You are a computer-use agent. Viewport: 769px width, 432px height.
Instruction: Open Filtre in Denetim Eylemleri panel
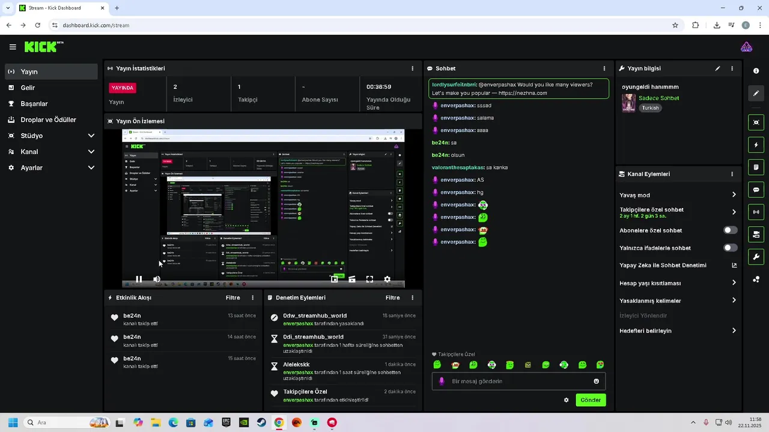(x=392, y=298)
